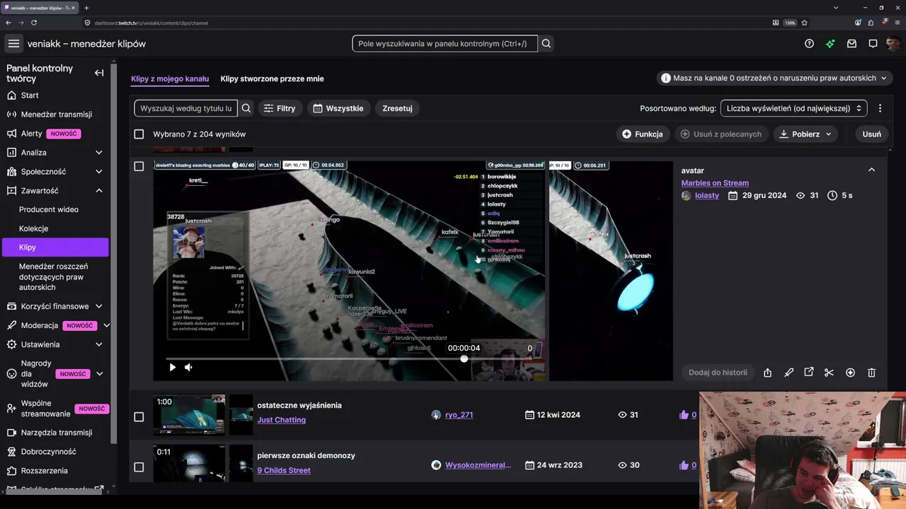Open the browser extensions puzzle icon
This screenshot has width=906, height=509.
pyautogui.click(x=871, y=23)
